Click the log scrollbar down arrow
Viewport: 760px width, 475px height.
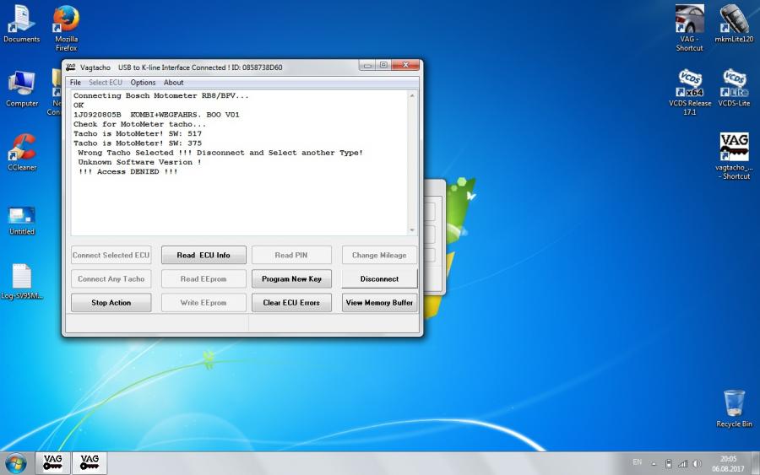tap(412, 230)
